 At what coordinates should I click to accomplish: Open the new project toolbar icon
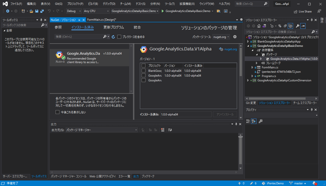(x=23, y=11)
